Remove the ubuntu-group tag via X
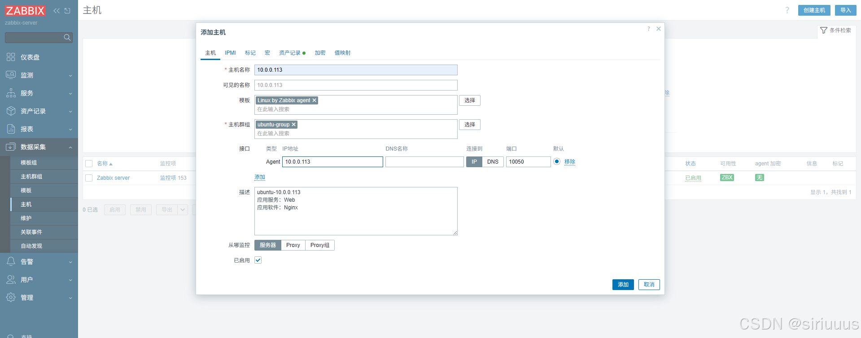This screenshot has height=338, width=861. [x=294, y=125]
